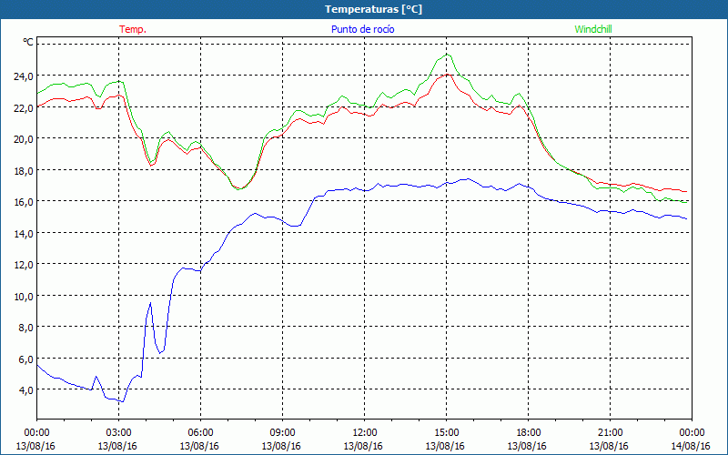Viewport: 728px width, 455px height.
Task: Click the 10,0 y-axis value
Action: (24, 297)
